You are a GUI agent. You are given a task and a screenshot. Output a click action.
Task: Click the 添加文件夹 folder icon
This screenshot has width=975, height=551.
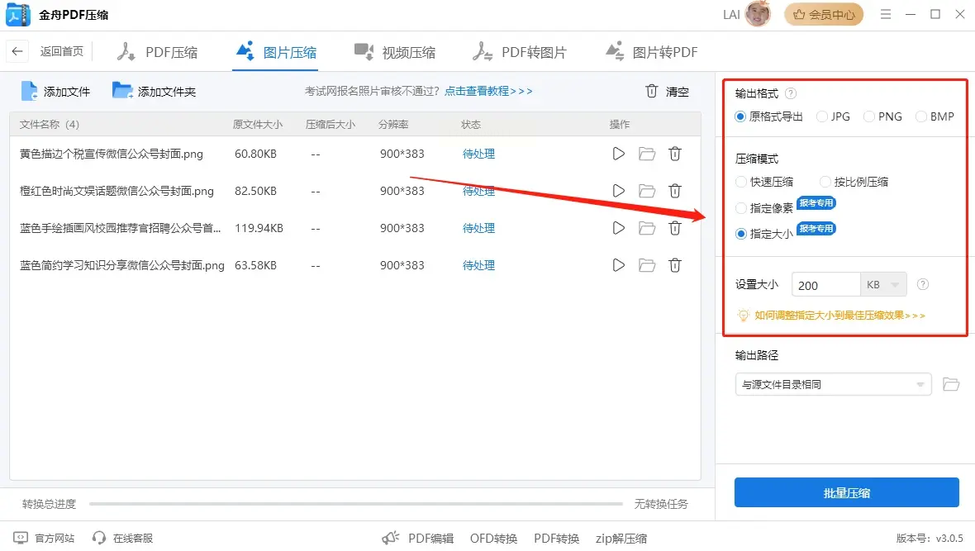[122, 91]
